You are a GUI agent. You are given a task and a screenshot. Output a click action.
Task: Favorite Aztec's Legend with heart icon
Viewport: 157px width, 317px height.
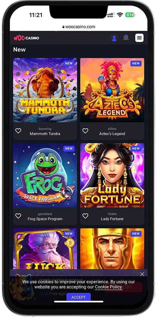pyautogui.click(x=86, y=131)
